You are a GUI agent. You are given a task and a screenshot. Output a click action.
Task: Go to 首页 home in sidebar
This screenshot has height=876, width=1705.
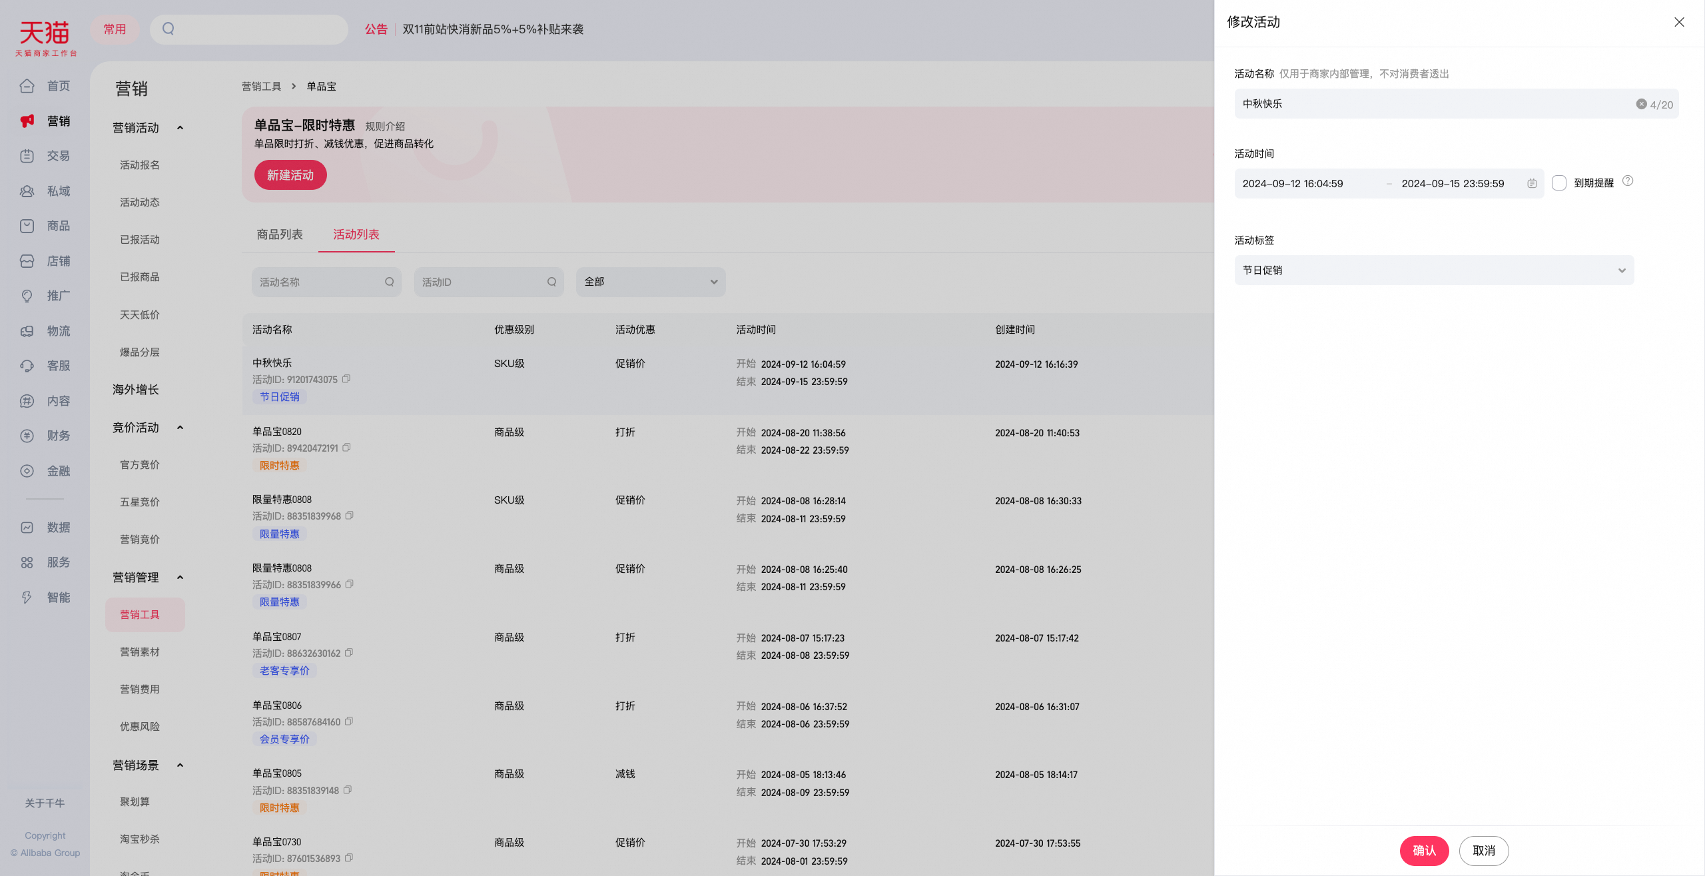[x=45, y=86]
